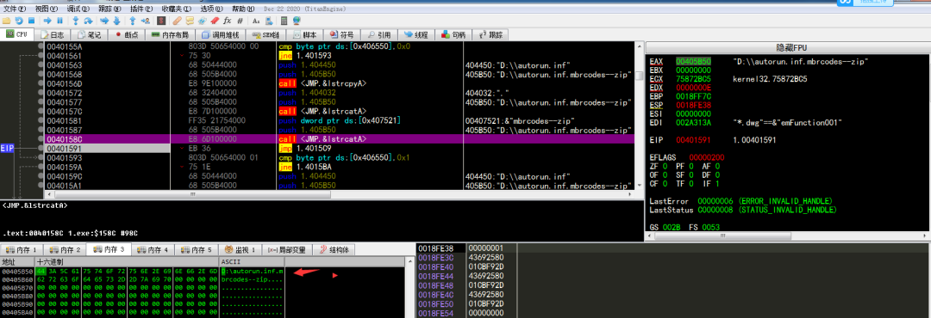The height and width of the screenshot is (318, 931).
Task: Click the Step Over toolbar icon
Action: point(89,21)
